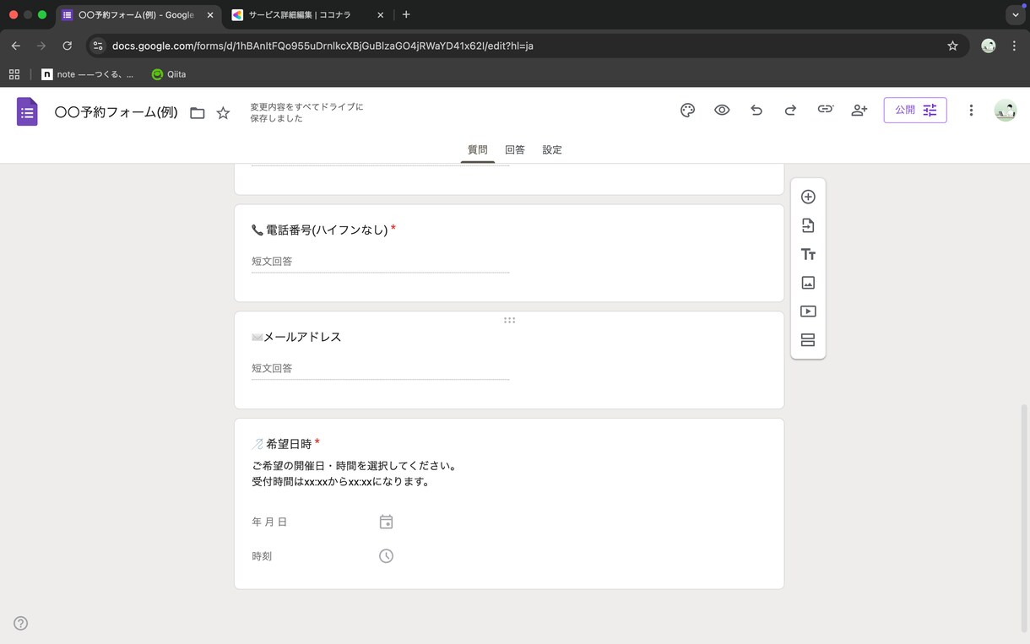Image resolution: width=1030 pixels, height=644 pixels.
Task: Click the 希望日時 description text
Action: 355,474
